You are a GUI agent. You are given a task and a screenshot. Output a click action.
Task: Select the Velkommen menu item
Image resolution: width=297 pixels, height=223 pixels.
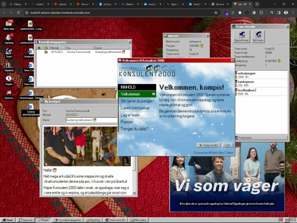point(137,94)
